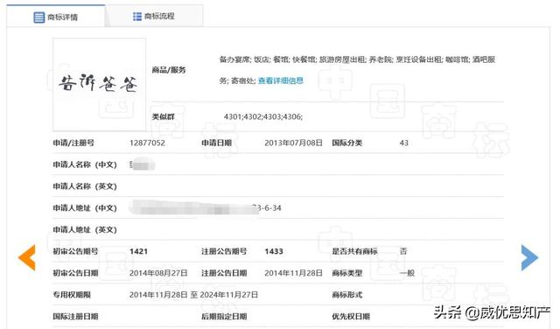The image size is (560, 329).
Task: Go to next trademark with blue arrow
Action: click(x=529, y=257)
